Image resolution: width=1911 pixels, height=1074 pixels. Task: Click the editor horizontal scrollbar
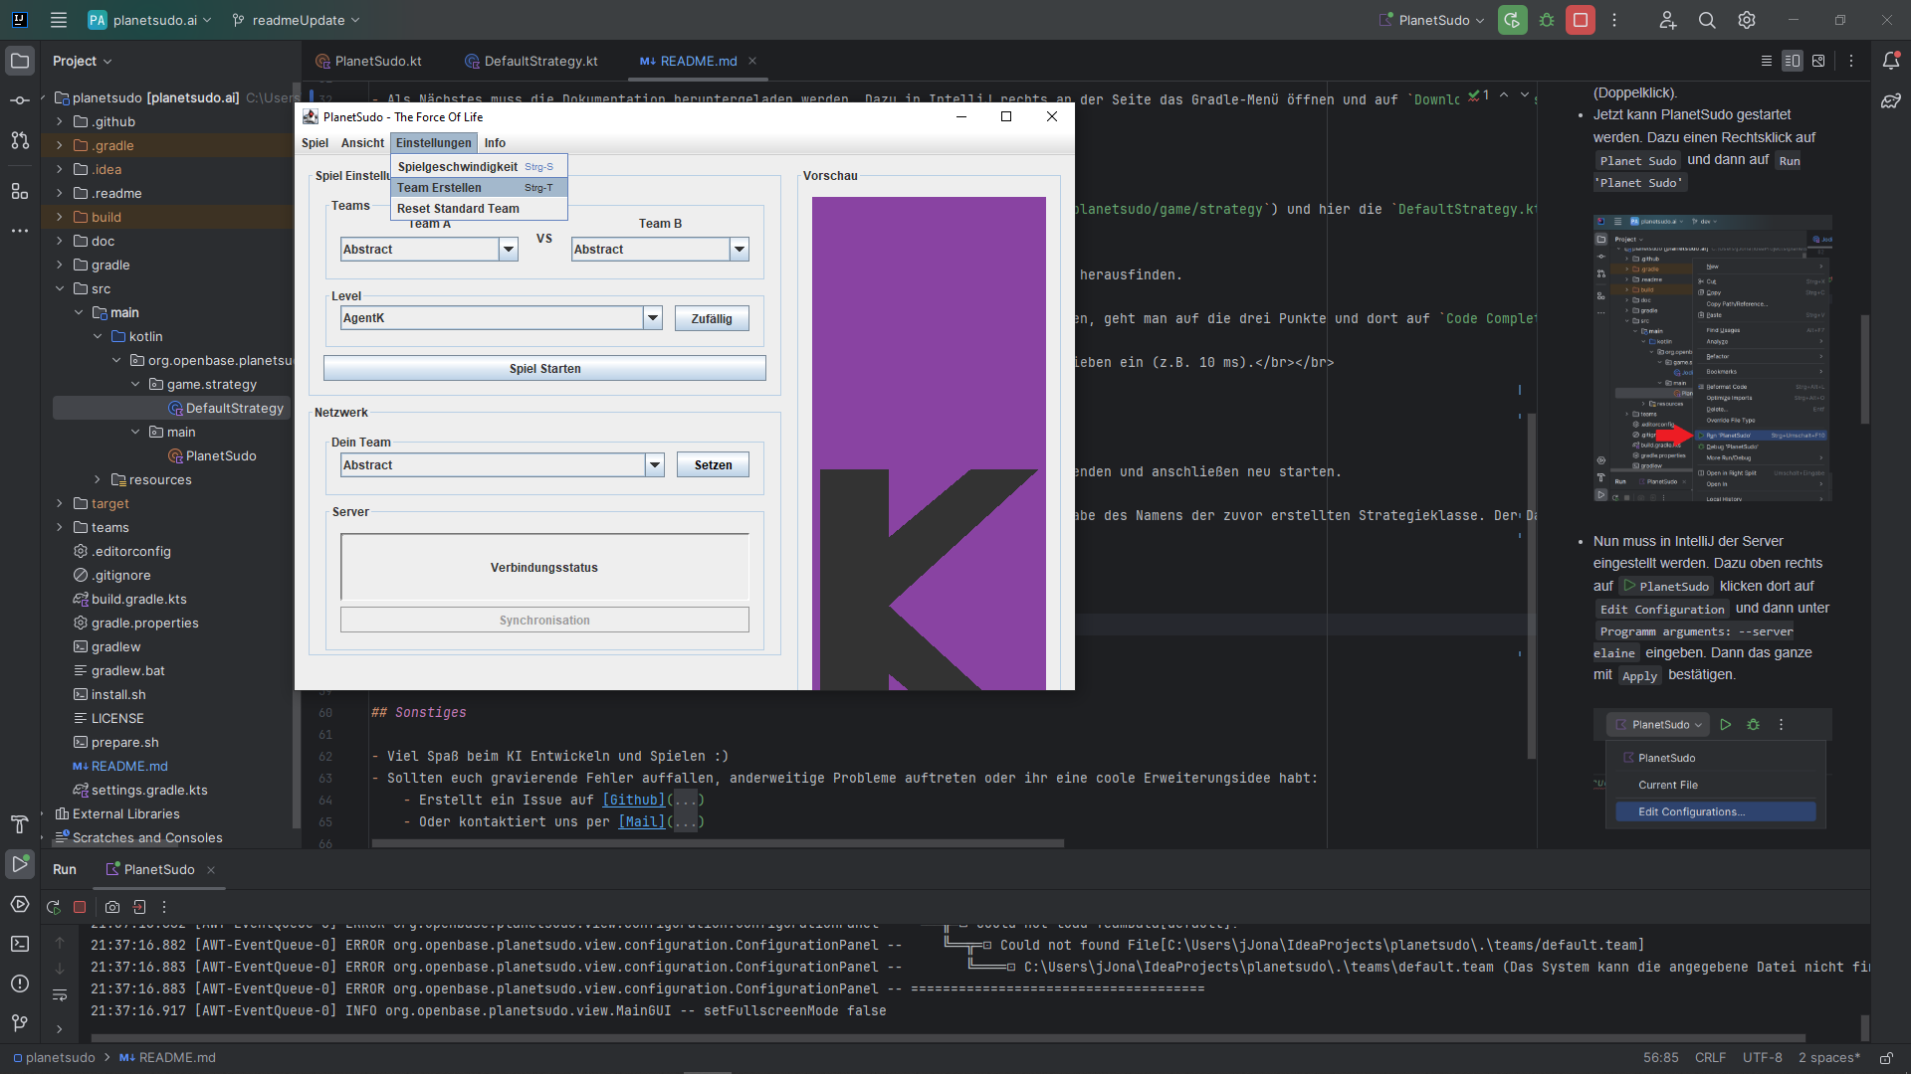pos(718,843)
